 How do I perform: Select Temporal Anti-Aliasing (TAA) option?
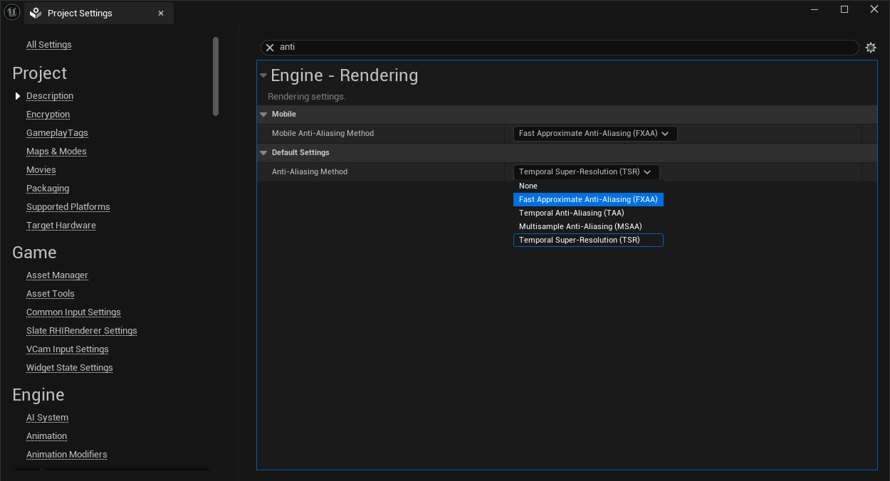click(x=571, y=213)
